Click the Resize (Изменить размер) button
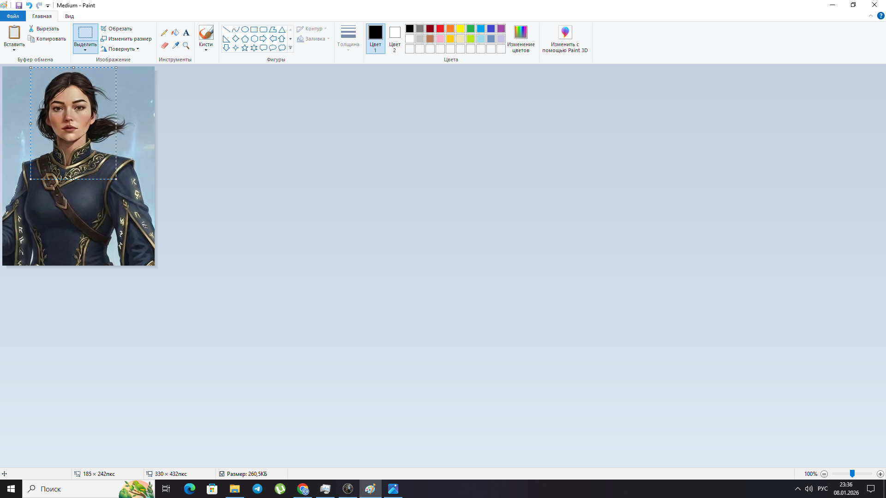This screenshot has width=886, height=498. (x=126, y=39)
